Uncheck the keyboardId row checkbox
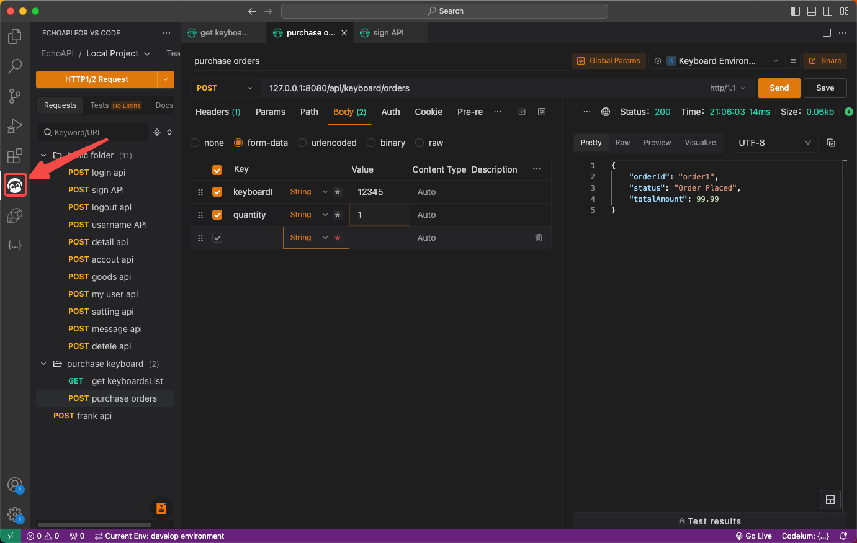This screenshot has height=543, width=857. click(x=217, y=192)
